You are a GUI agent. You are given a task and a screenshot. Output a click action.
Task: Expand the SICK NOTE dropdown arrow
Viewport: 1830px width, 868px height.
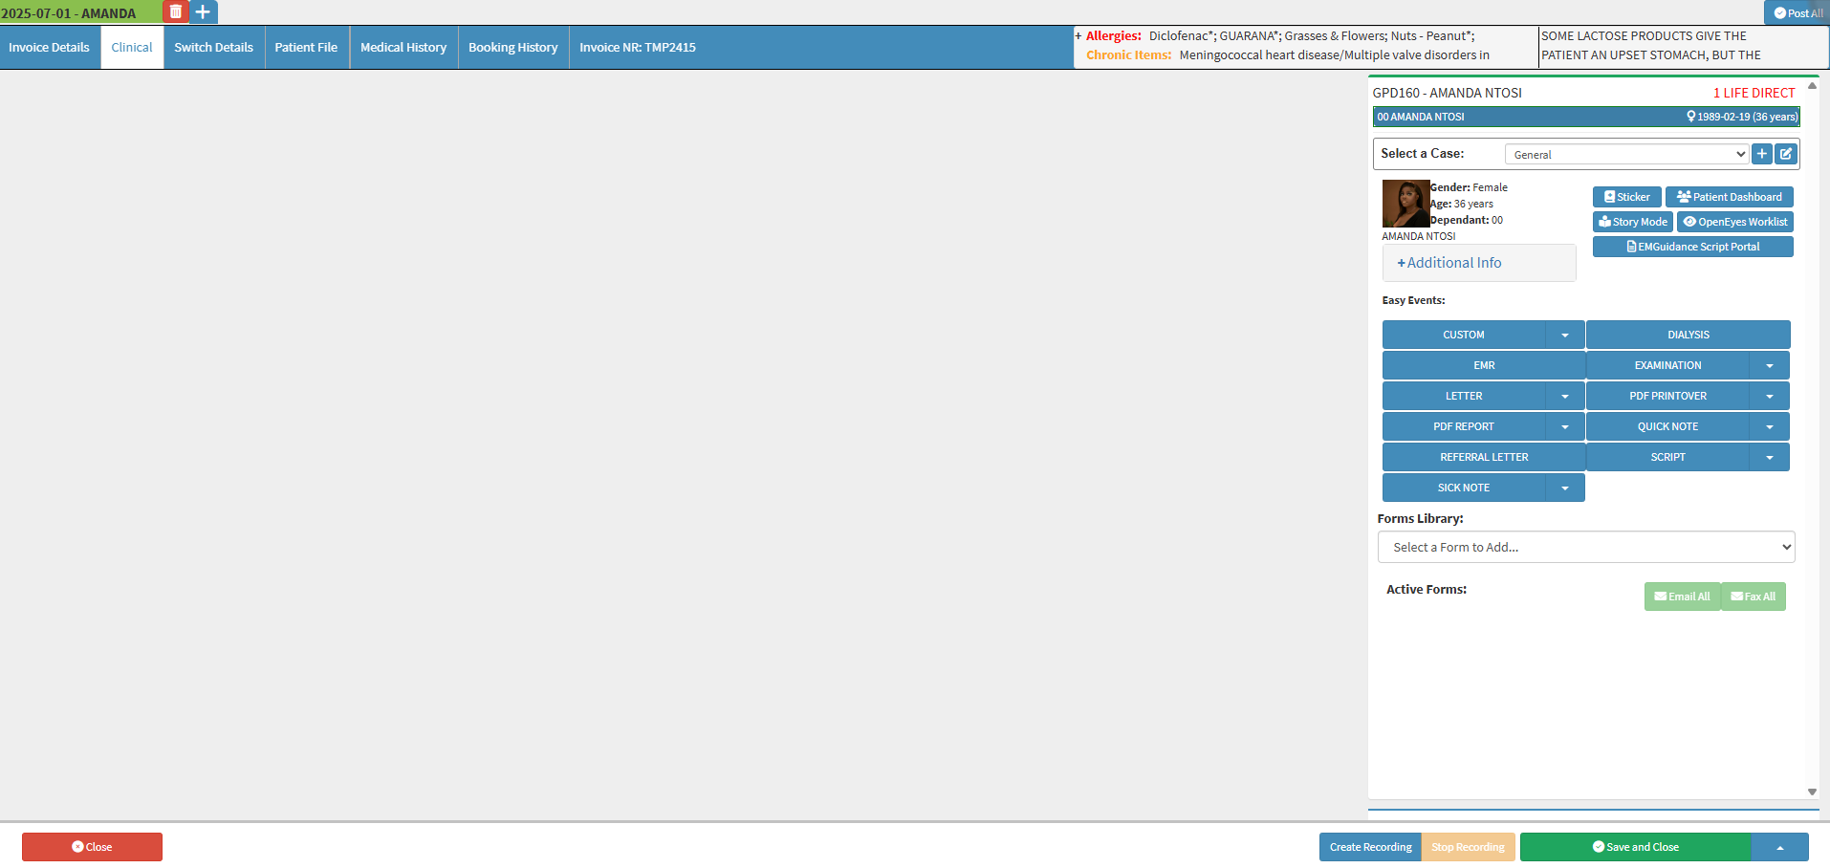tap(1565, 488)
